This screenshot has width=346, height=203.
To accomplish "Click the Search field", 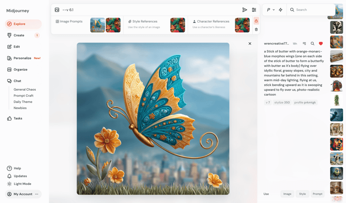I will (311, 10).
